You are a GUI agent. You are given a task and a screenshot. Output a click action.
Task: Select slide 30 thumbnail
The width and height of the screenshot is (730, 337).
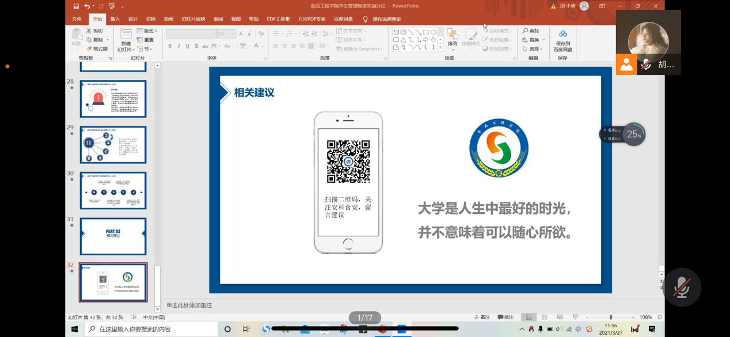[113, 190]
